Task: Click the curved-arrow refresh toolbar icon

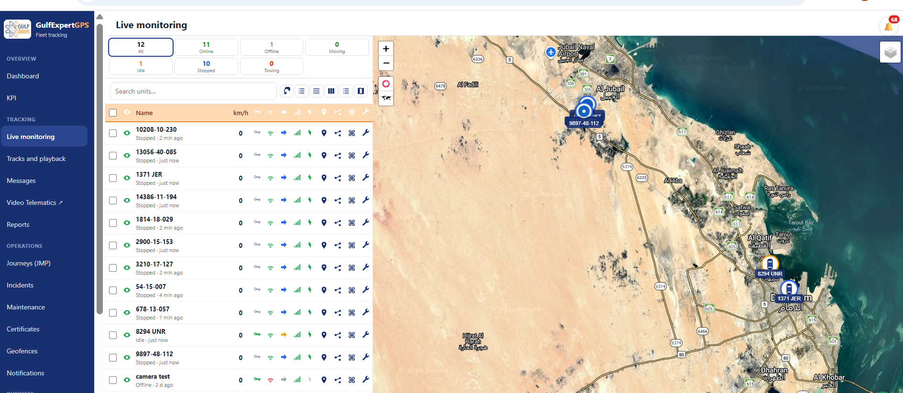Action: pyautogui.click(x=286, y=91)
